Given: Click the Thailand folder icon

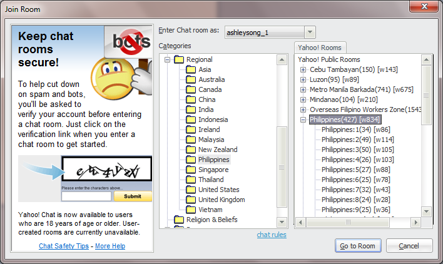Looking at the screenshot, I should (191, 180).
